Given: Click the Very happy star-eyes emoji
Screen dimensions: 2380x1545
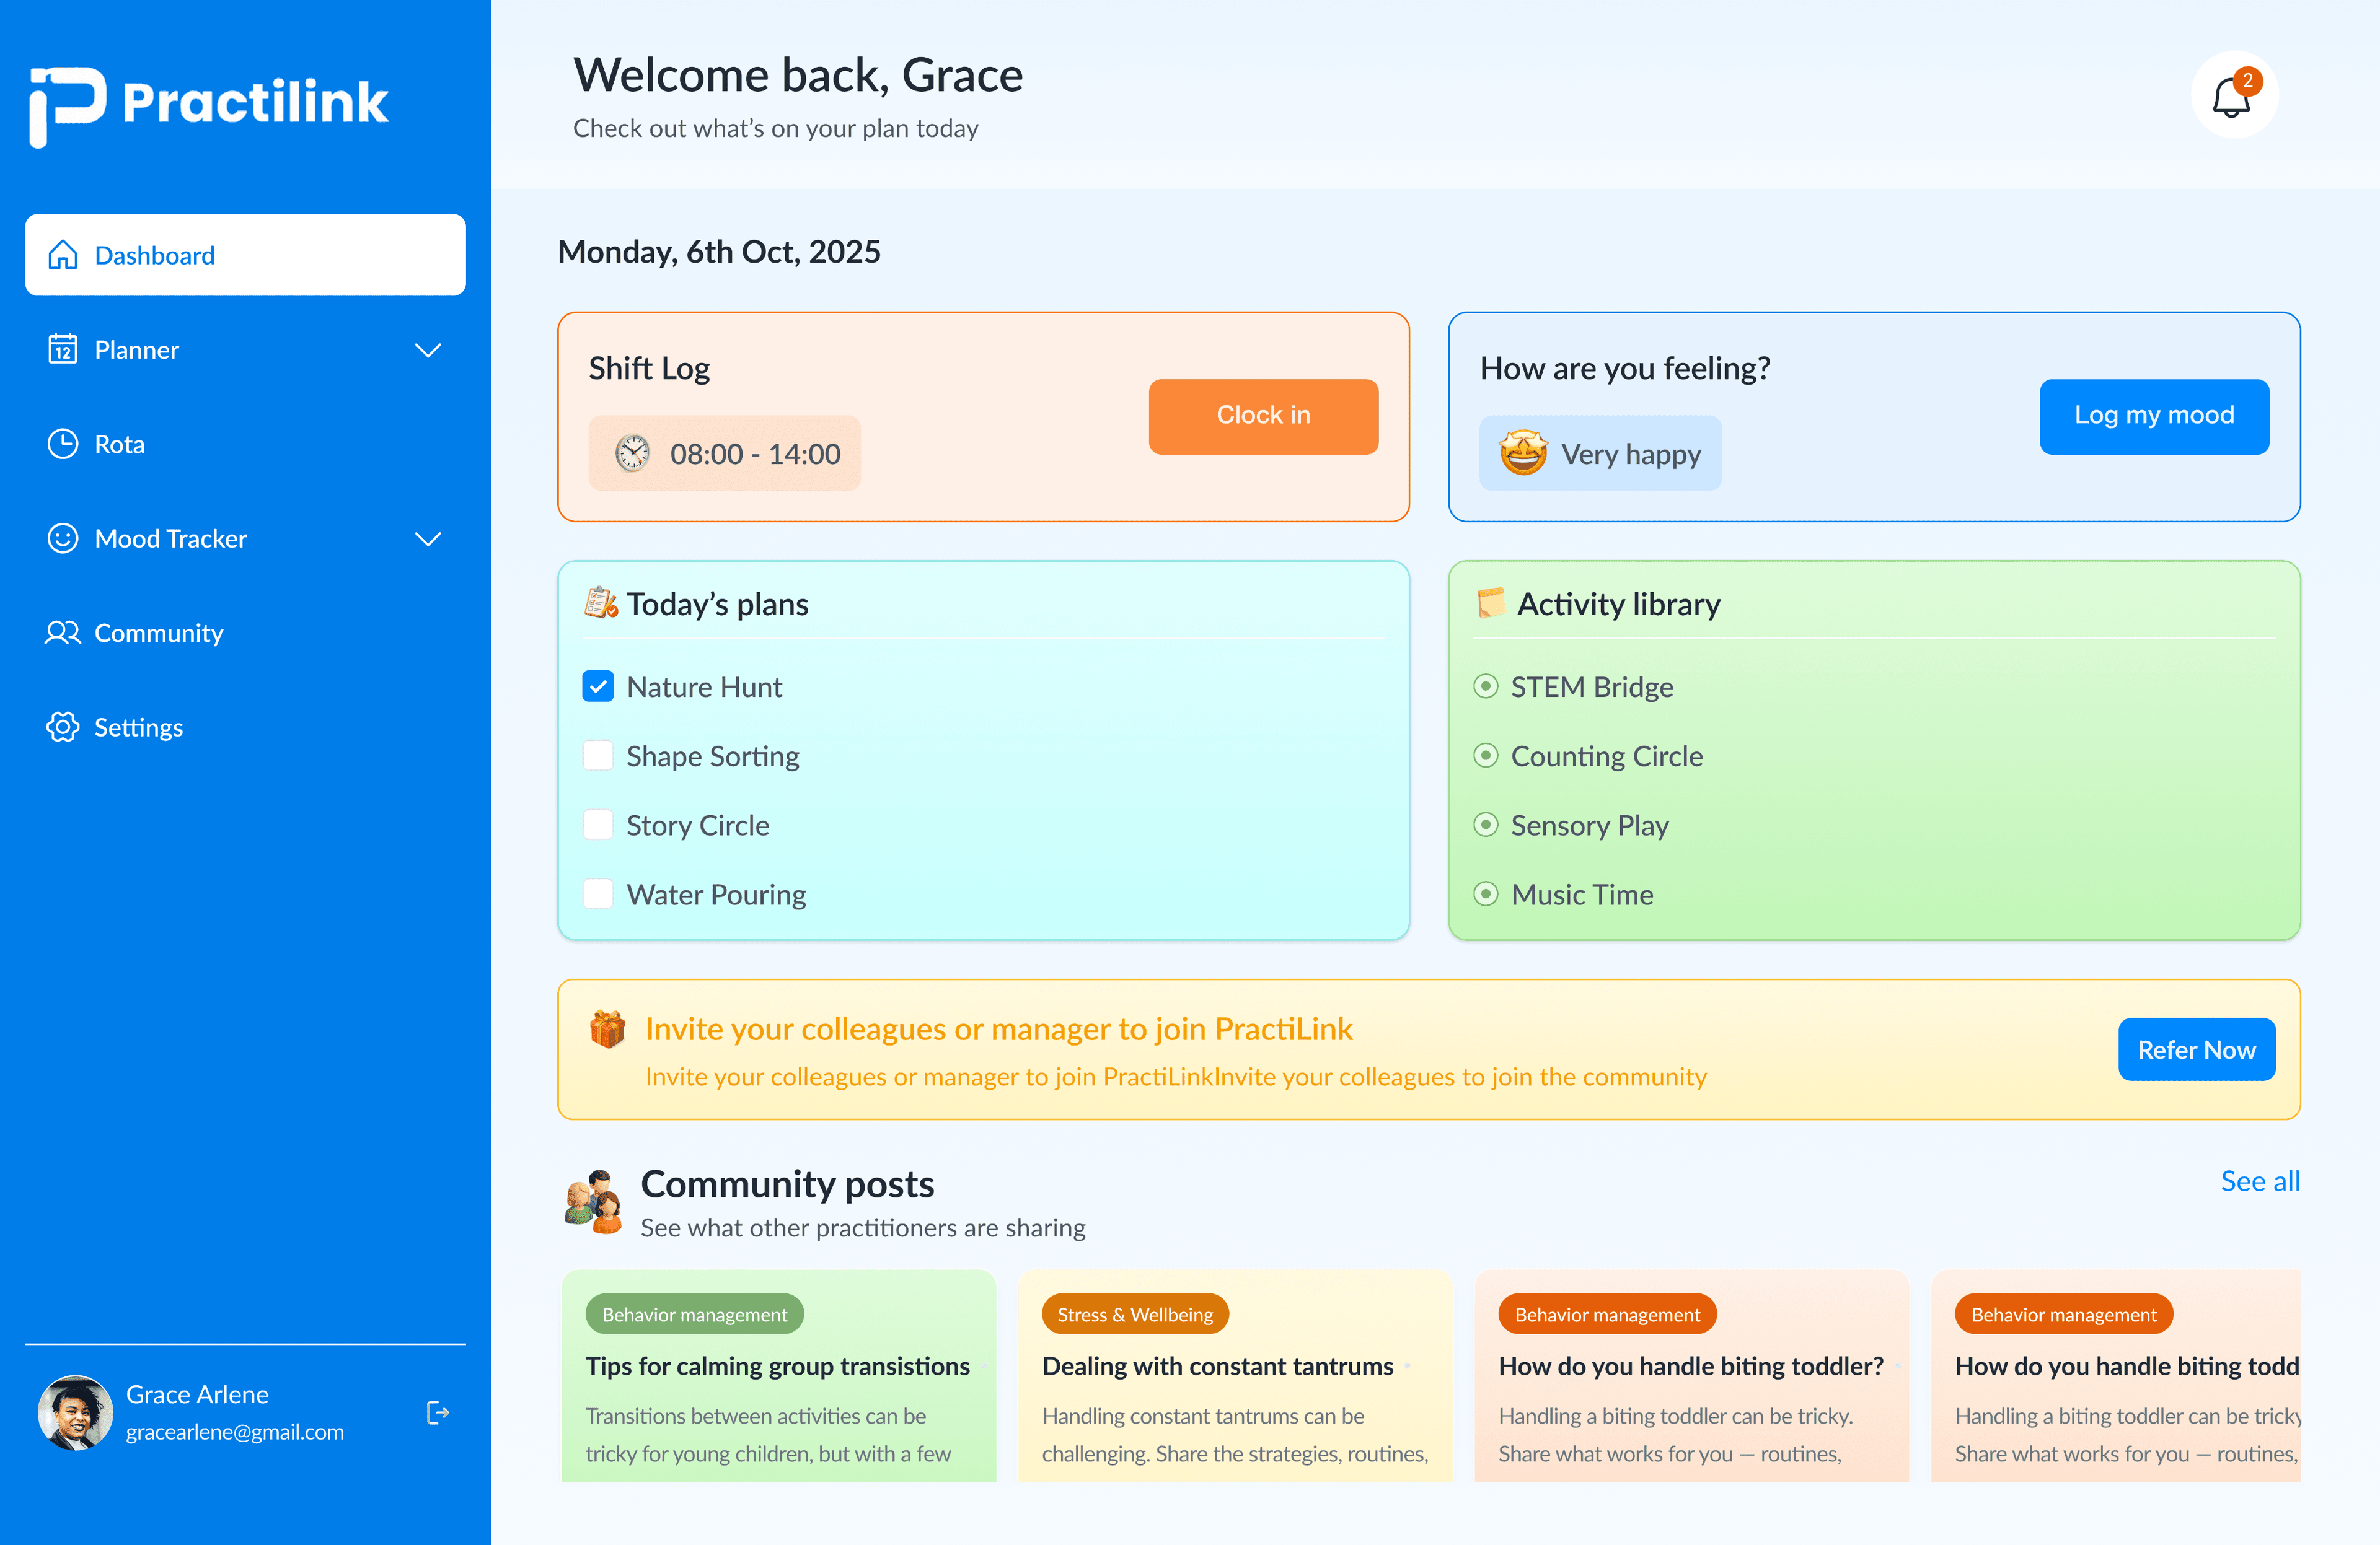Looking at the screenshot, I should [1523, 453].
